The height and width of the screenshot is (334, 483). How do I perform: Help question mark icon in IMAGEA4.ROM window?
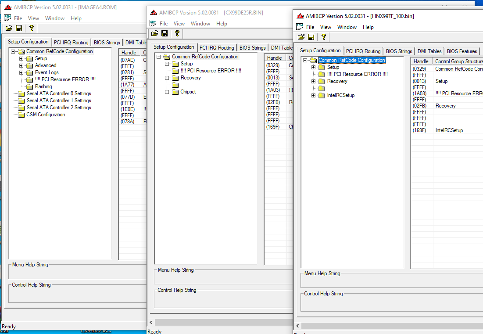[x=31, y=29]
